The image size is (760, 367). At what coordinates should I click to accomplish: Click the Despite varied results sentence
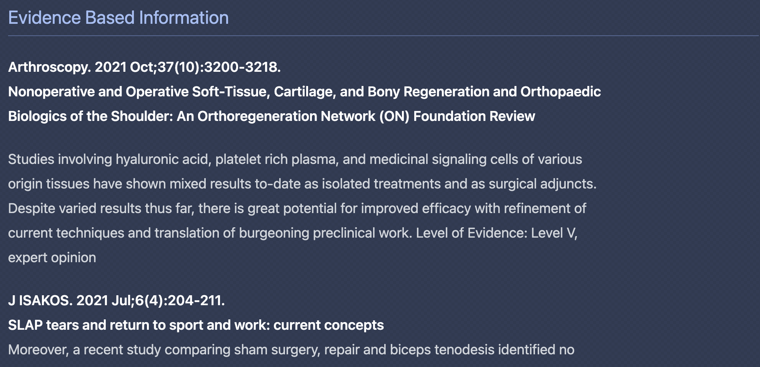click(297, 208)
